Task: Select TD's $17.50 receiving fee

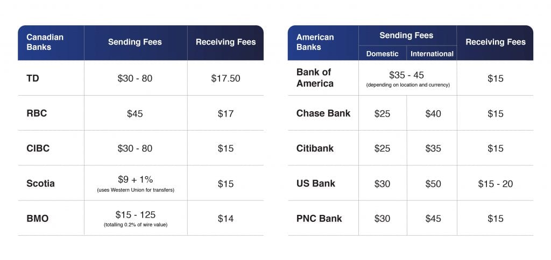Action: click(x=225, y=78)
